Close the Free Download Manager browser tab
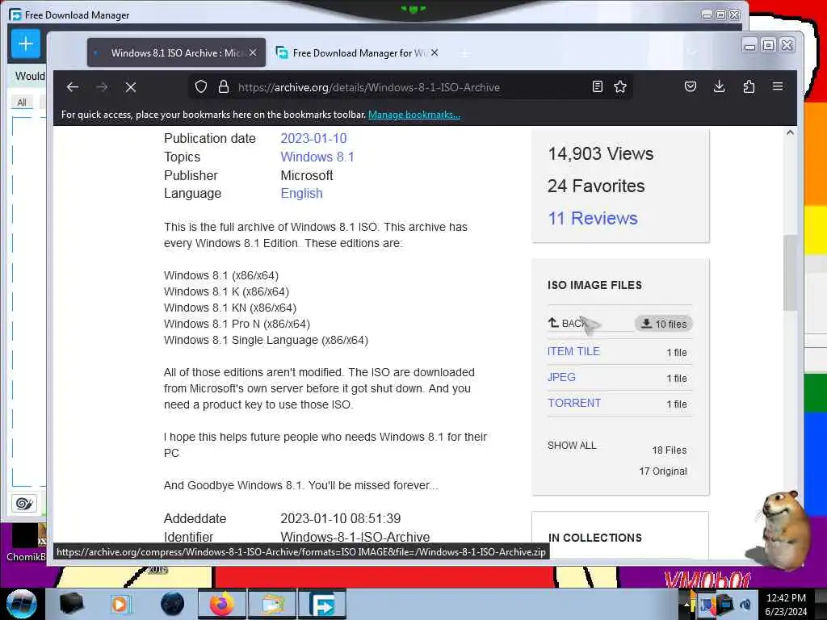Image resolution: width=827 pixels, height=620 pixels. pyautogui.click(x=434, y=52)
